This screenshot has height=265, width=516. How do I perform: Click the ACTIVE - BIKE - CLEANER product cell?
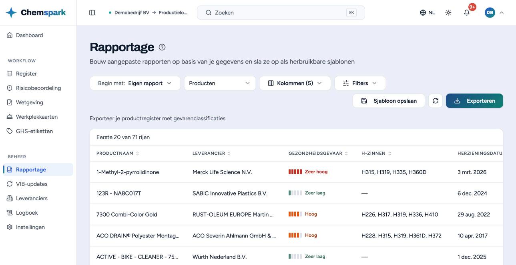(137, 257)
